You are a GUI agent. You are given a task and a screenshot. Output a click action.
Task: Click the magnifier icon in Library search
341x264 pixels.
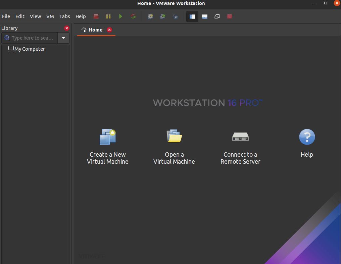point(7,38)
